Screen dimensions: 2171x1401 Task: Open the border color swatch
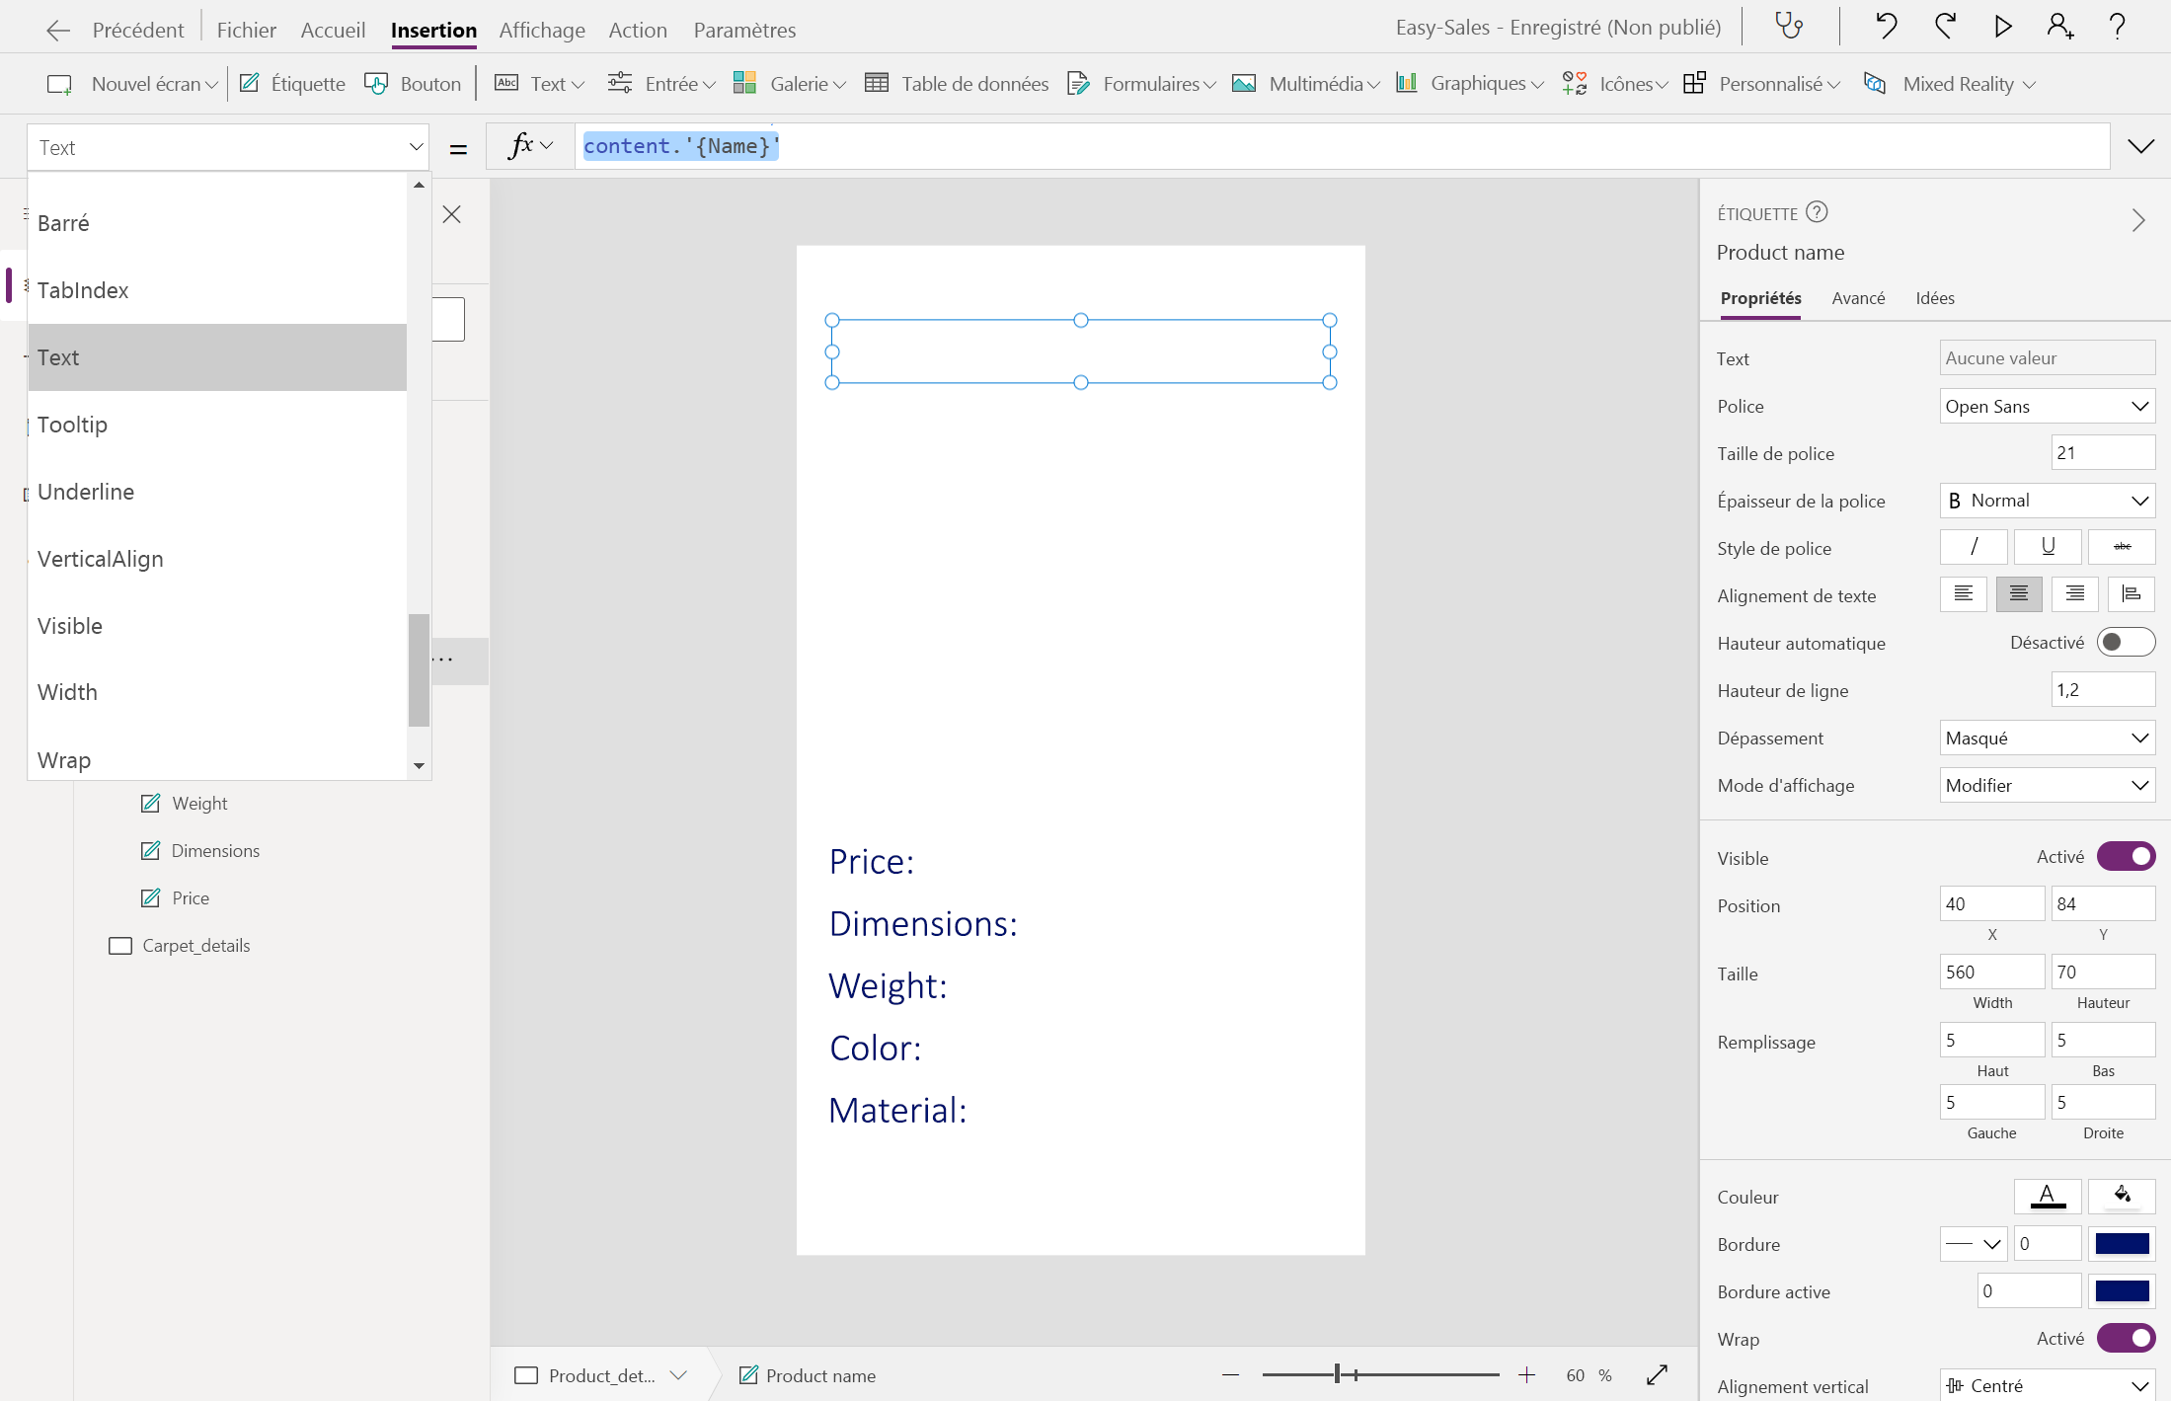coord(2121,1244)
